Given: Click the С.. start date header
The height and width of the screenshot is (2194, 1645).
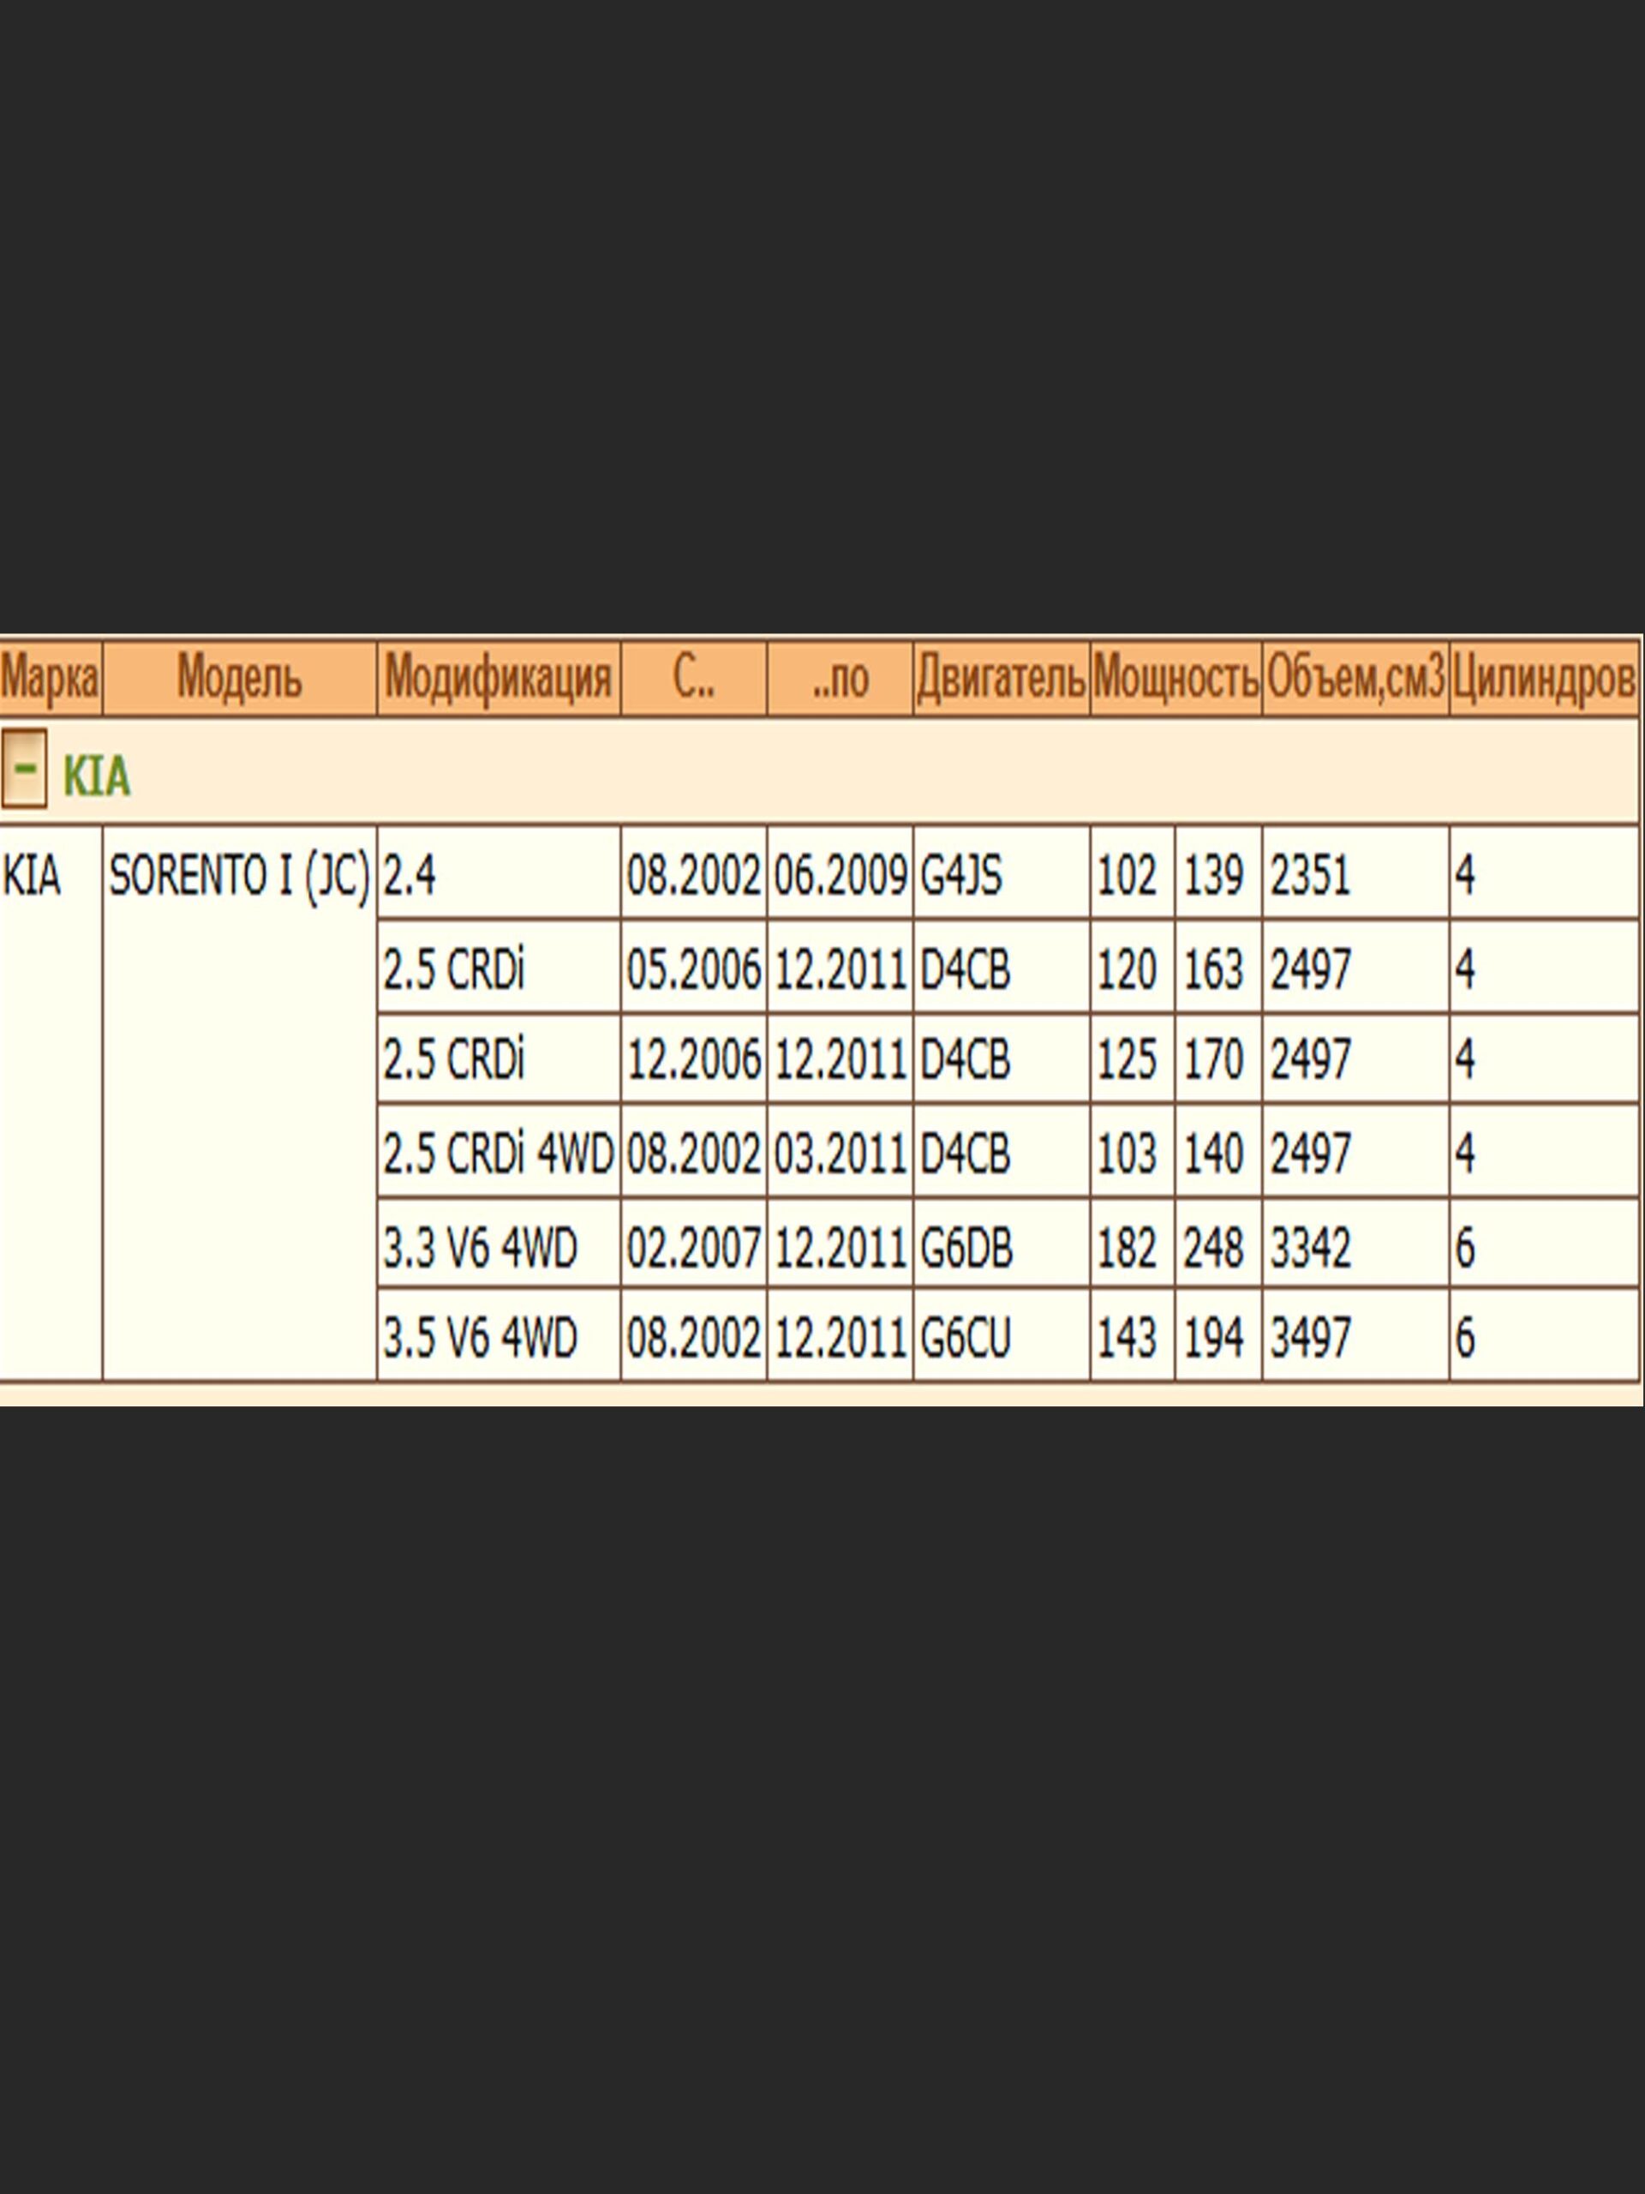Looking at the screenshot, I should [x=693, y=679].
